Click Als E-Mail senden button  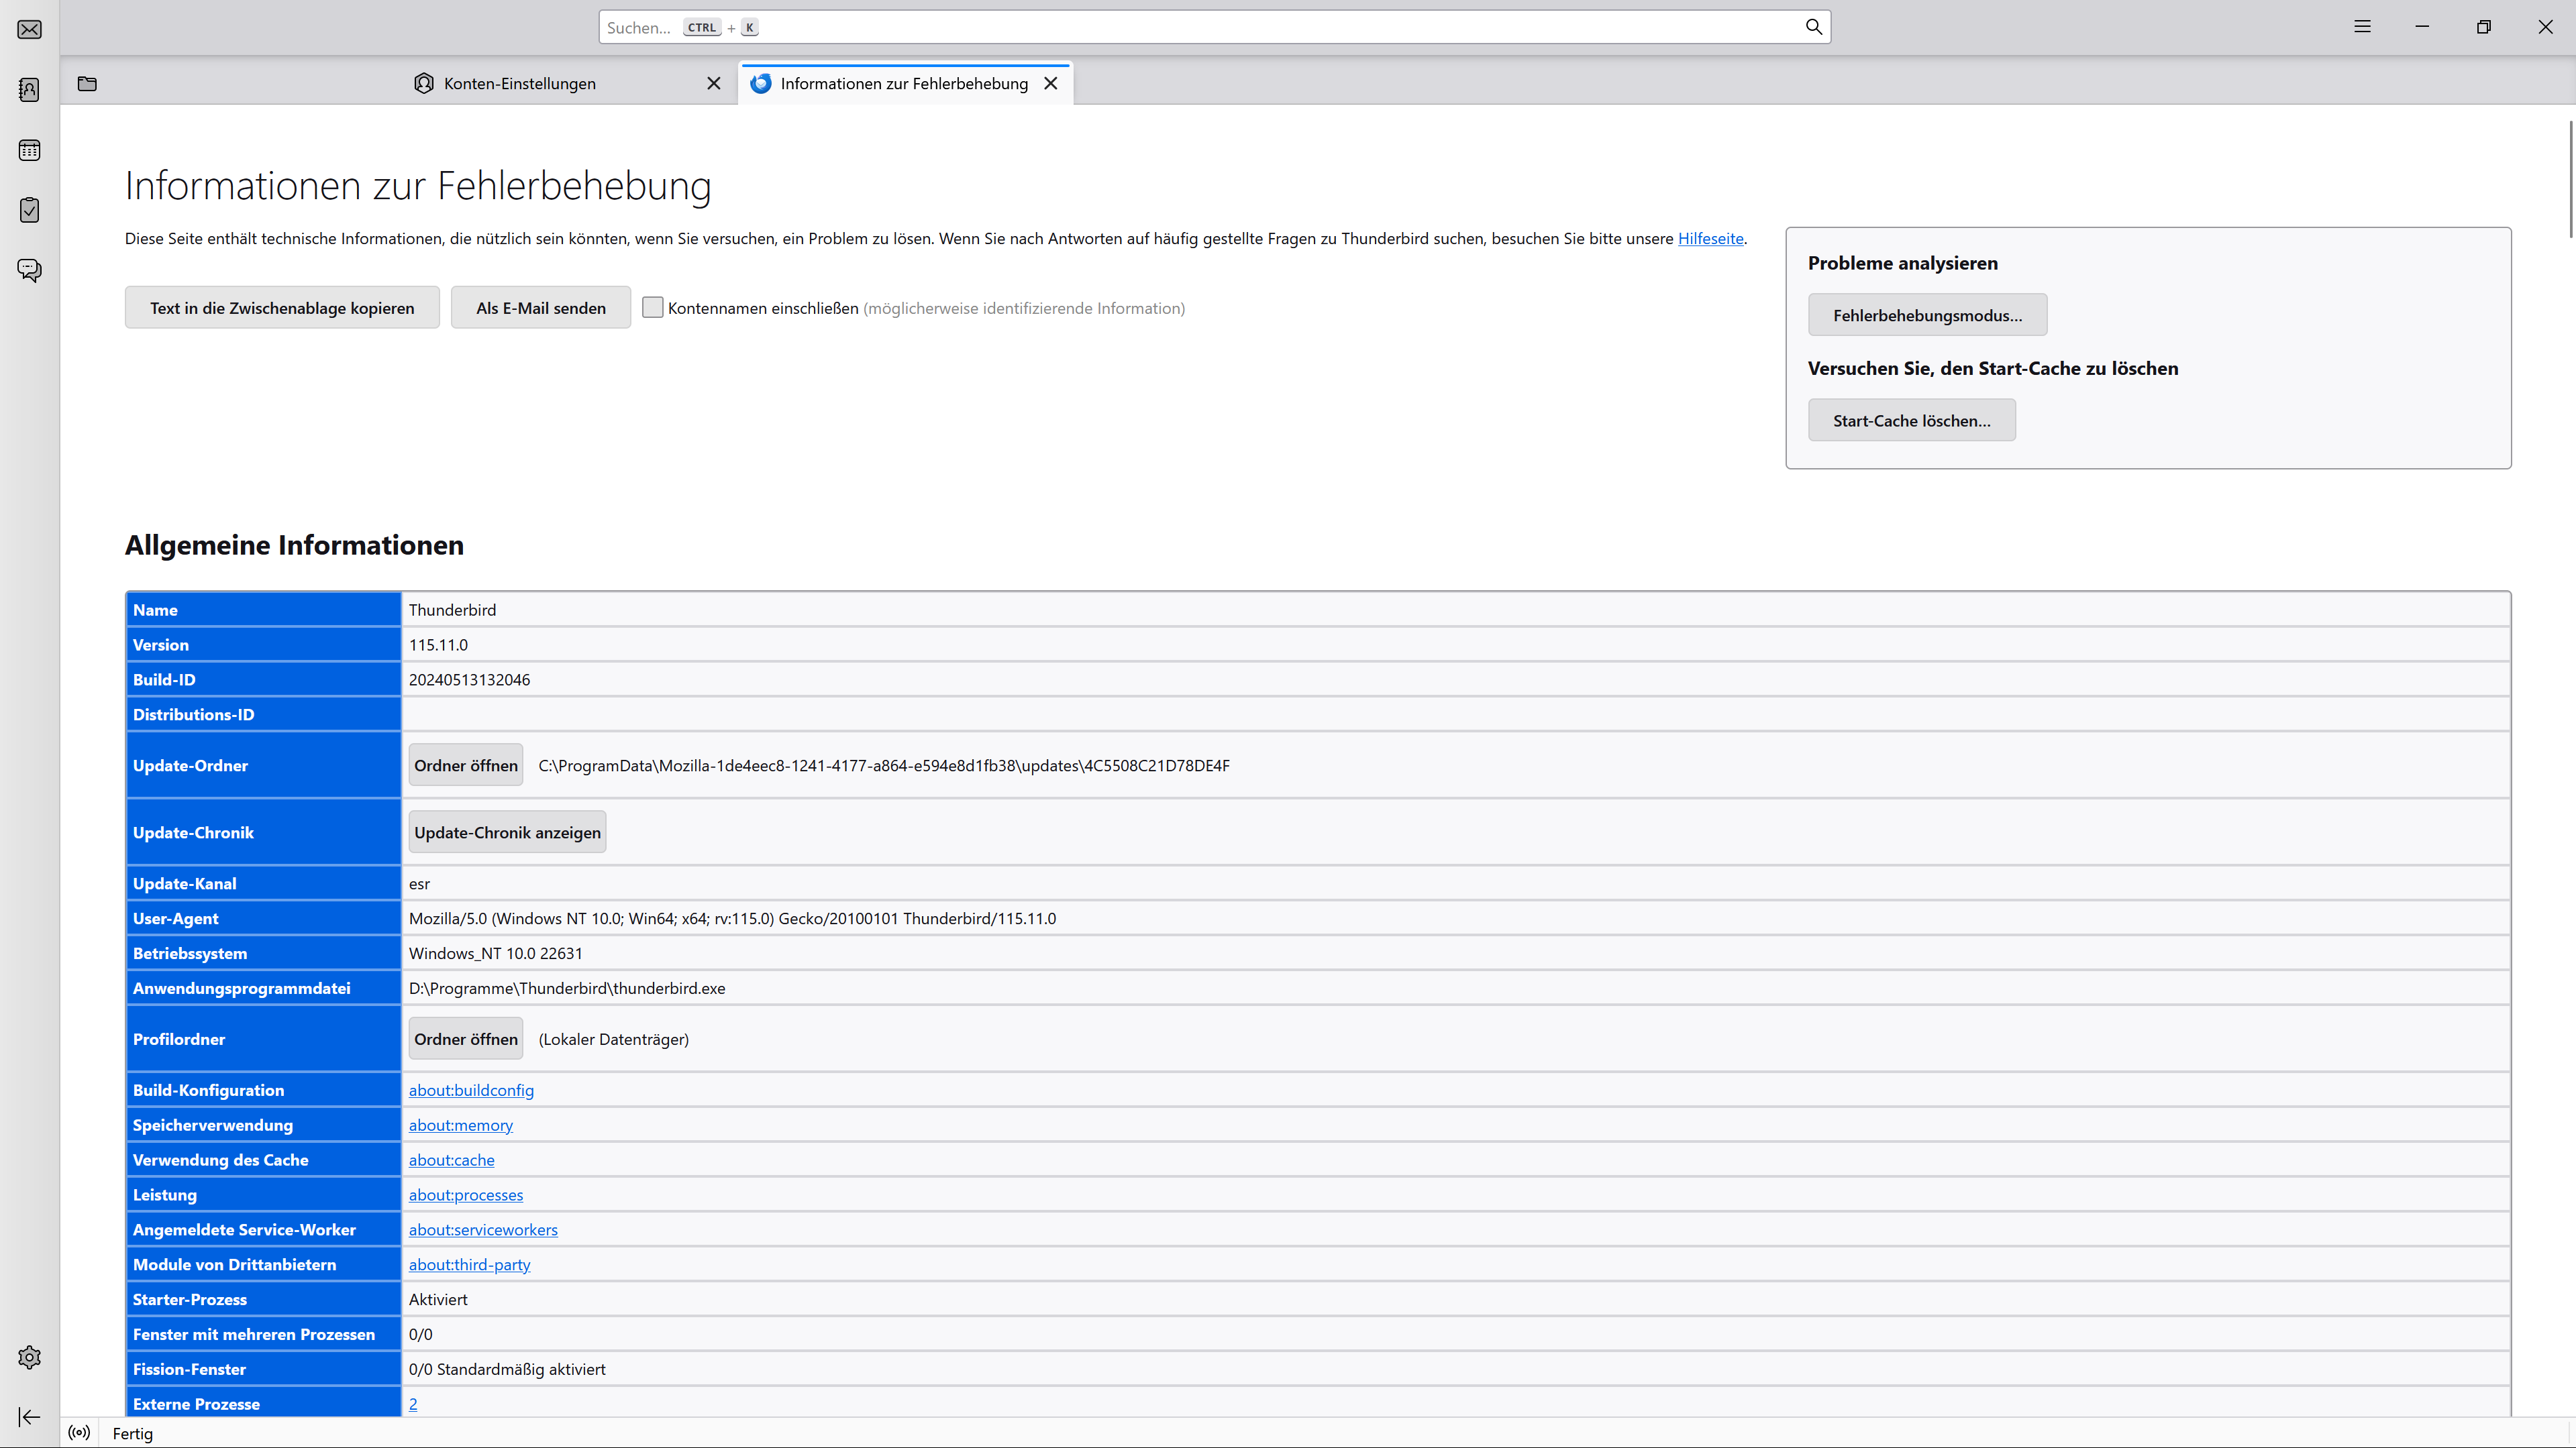pyautogui.click(x=541, y=308)
